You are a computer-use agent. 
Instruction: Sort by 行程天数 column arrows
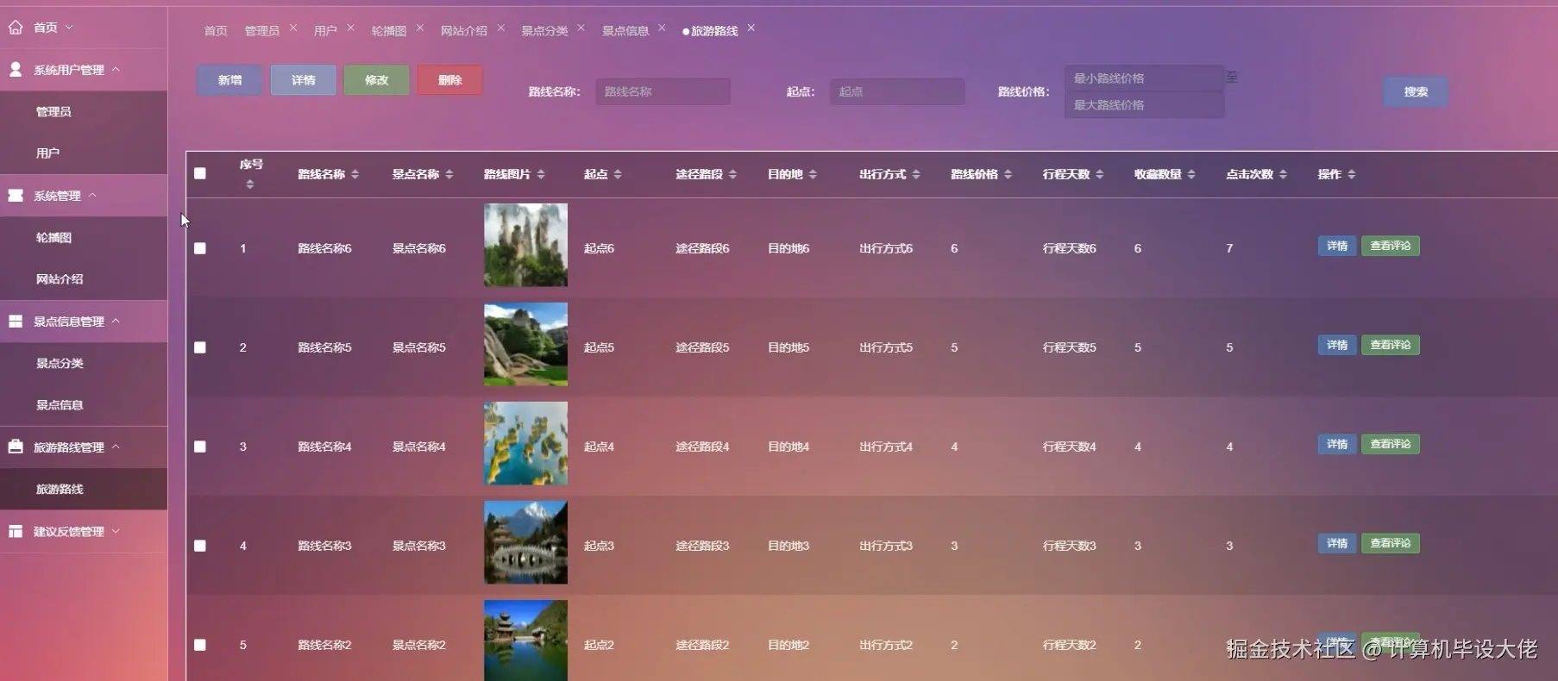click(x=1100, y=174)
